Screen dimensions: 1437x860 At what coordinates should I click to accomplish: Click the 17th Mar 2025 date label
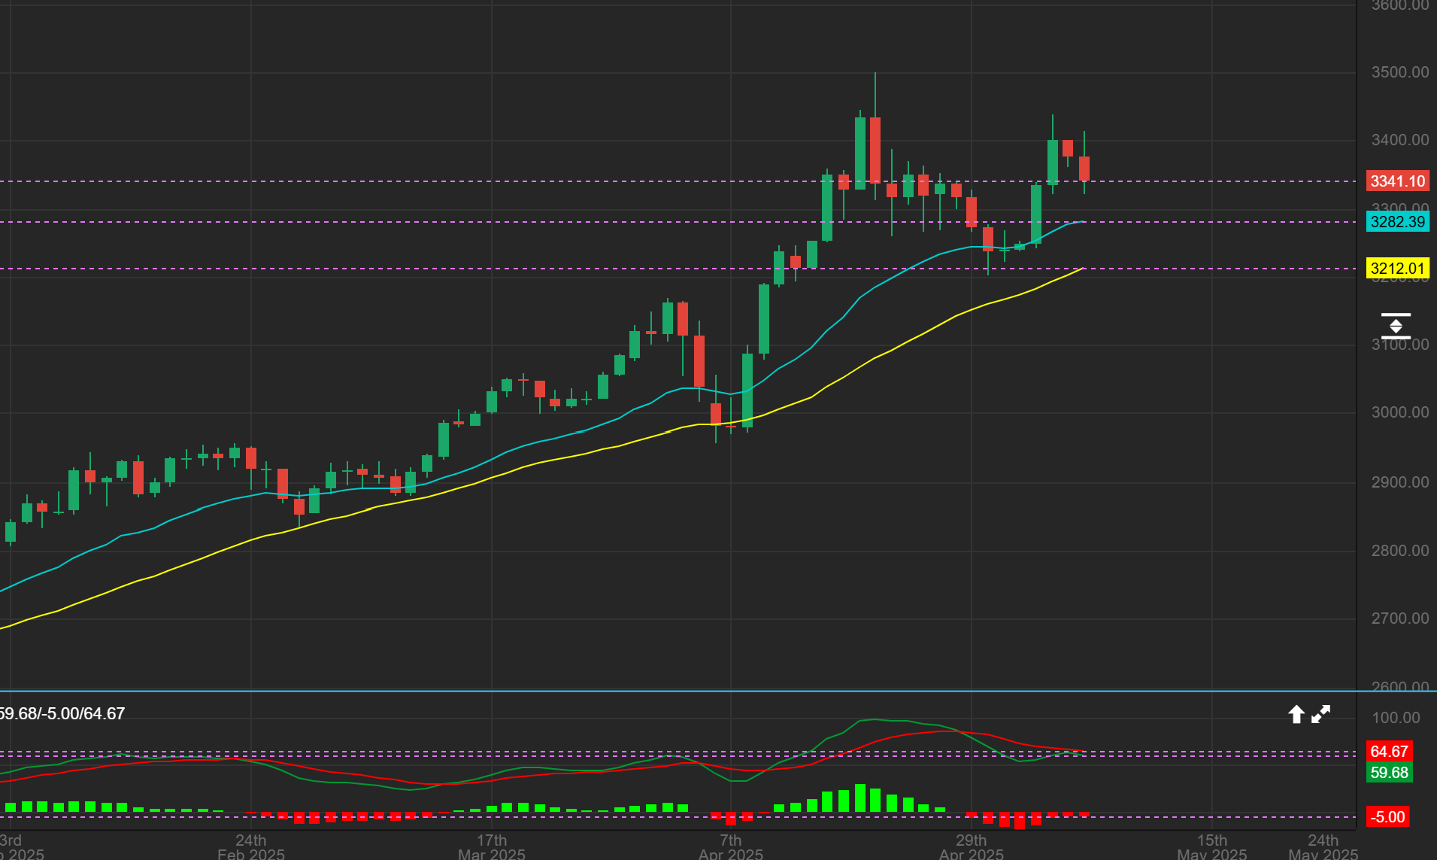pos(492,847)
